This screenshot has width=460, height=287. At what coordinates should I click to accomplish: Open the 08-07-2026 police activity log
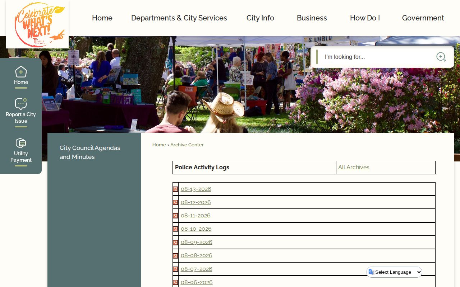[197, 269]
